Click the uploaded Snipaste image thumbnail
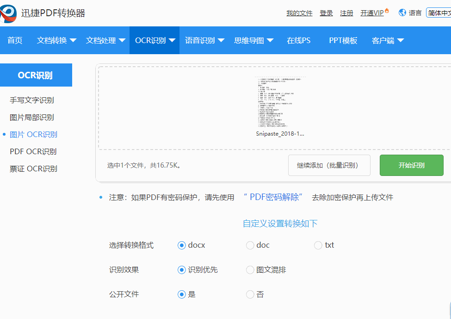This screenshot has height=319, width=451. pos(280,102)
